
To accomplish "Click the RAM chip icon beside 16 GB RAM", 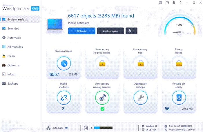I will point(143,130).
